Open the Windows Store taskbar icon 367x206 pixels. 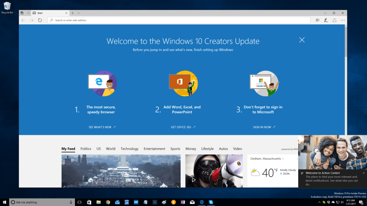89,202
